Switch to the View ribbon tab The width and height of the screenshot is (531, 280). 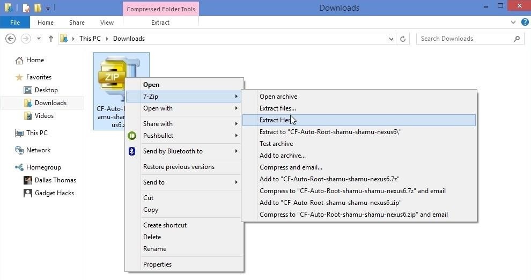click(107, 23)
